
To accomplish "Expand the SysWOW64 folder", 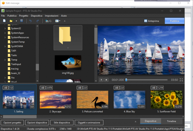I will (x=5, y=46).
